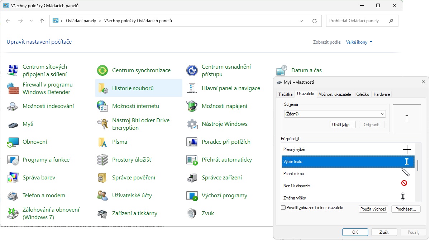440x247 pixels.
Task: Open Centrum síťových připojení a sdílení icon
Action: pyautogui.click(x=13, y=70)
